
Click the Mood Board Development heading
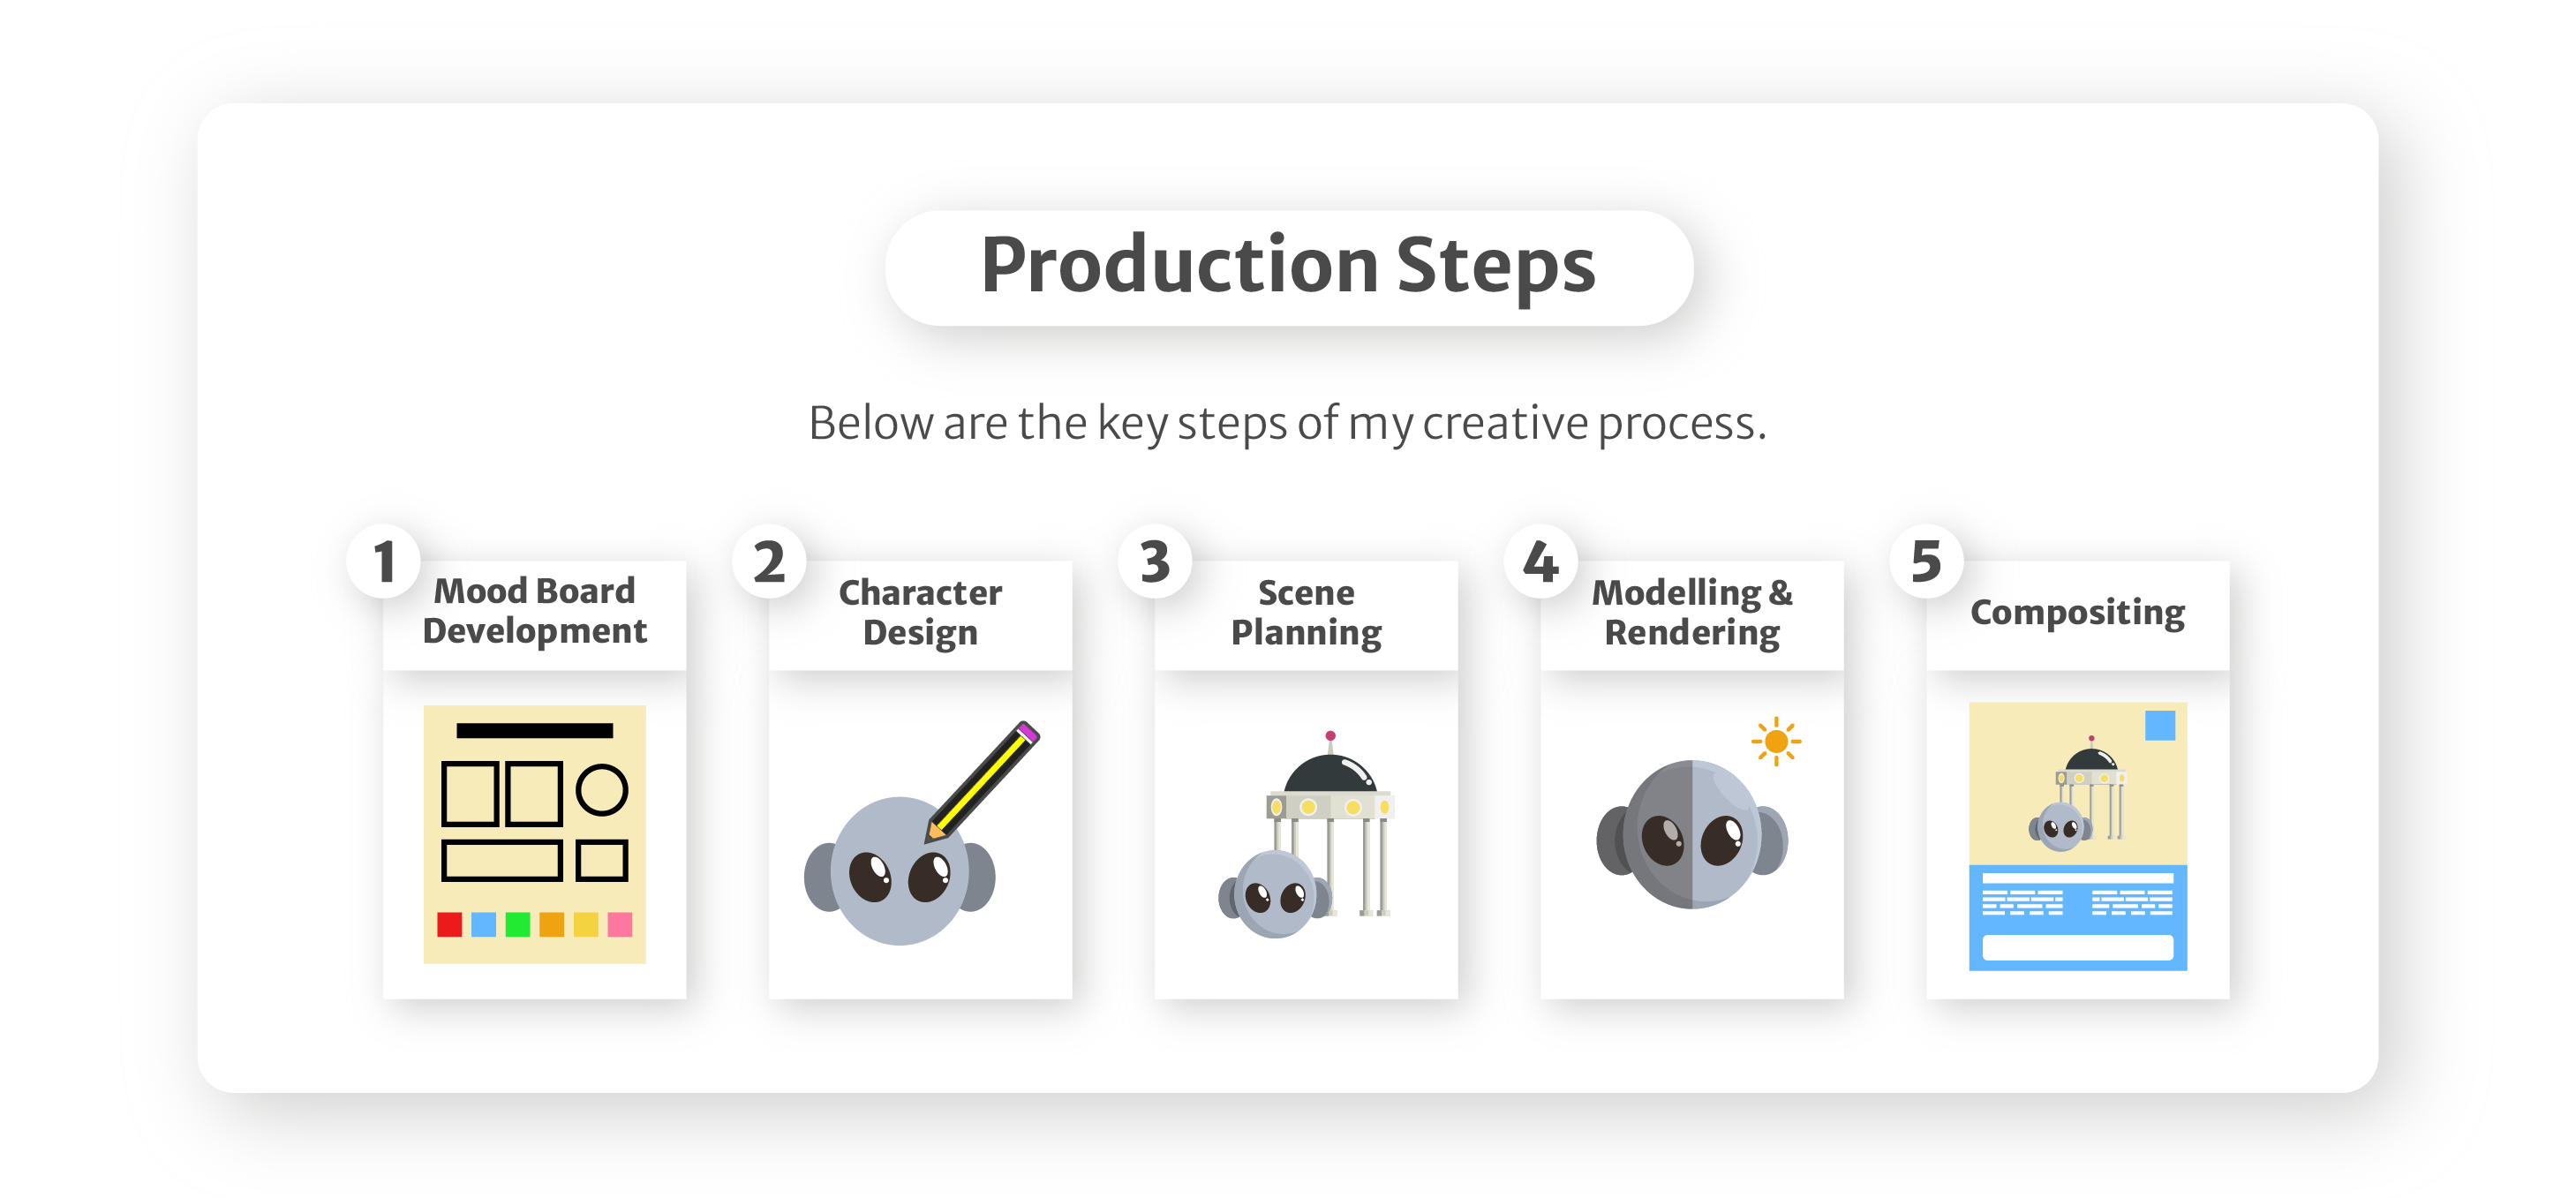tap(534, 611)
